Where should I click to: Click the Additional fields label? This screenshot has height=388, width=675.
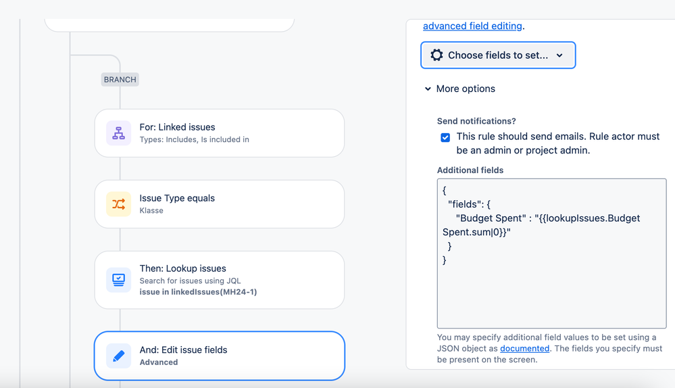[x=470, y=170]
